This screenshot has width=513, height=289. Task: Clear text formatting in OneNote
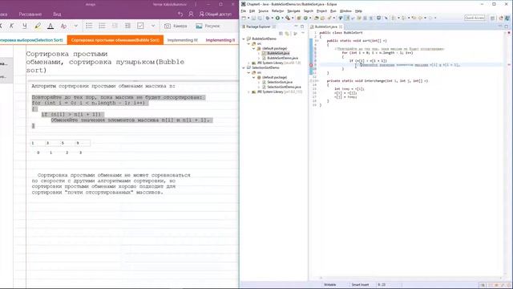click(63, 26)
